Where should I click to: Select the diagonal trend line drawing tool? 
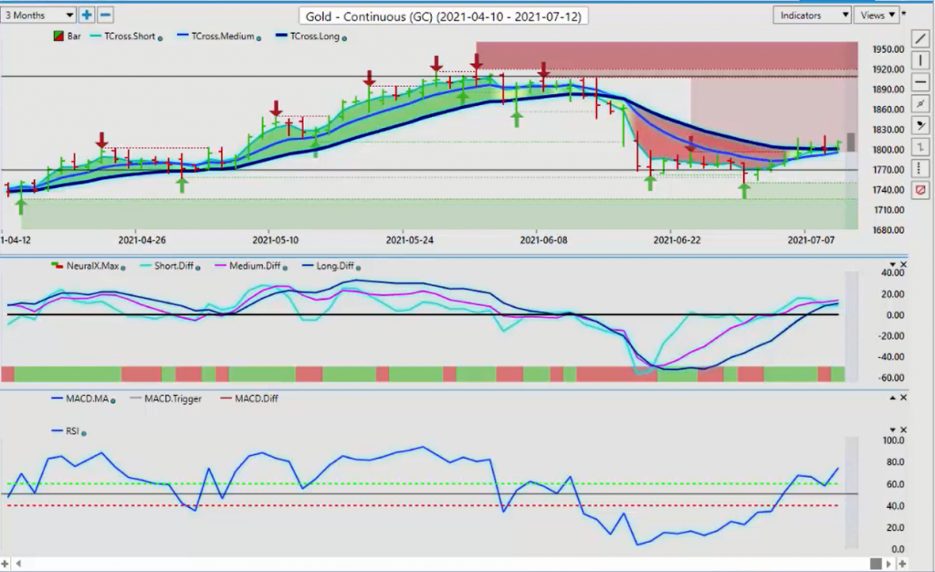[920, 38]
